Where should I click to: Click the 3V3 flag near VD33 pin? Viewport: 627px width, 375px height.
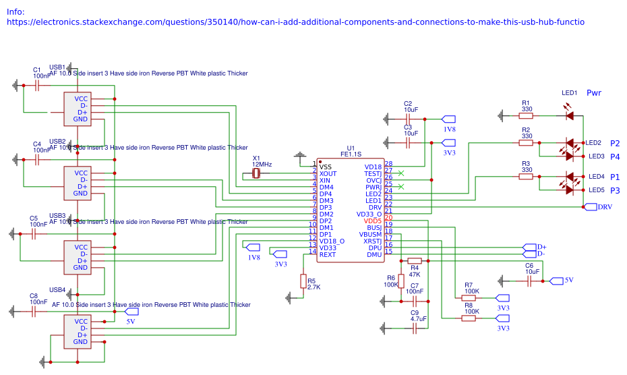pos(280,254)
